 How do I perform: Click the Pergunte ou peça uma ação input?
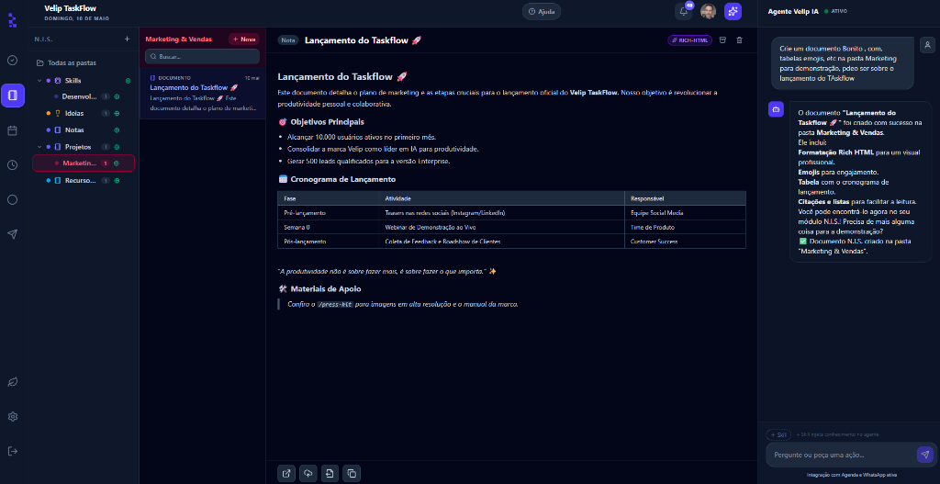pyautogui.click(x=841, y=455)
